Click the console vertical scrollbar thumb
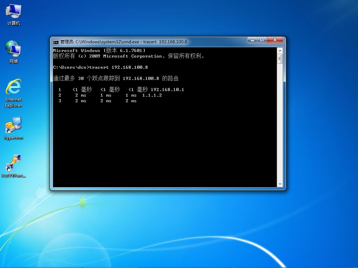This screenshot has width=358, height=268. [280, 59]
